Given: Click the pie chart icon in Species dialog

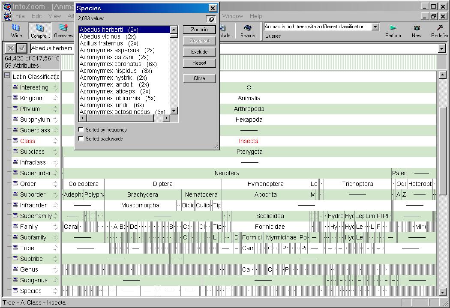Looking at the screenshot, I should 210,19.
